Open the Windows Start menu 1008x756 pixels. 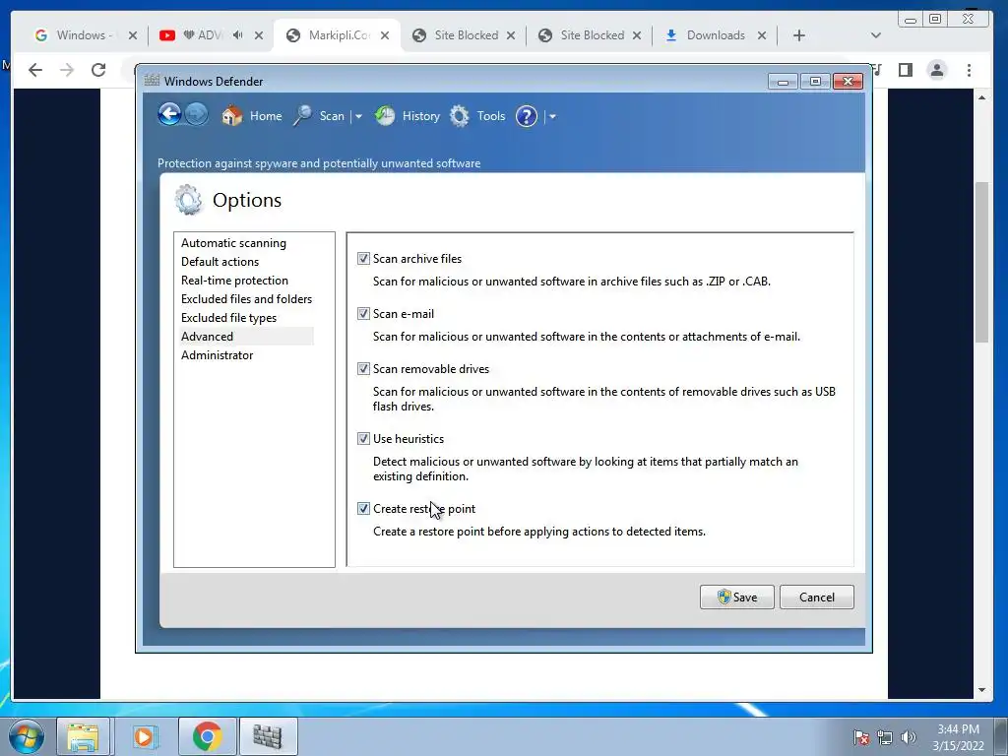[x=26, y=736]
